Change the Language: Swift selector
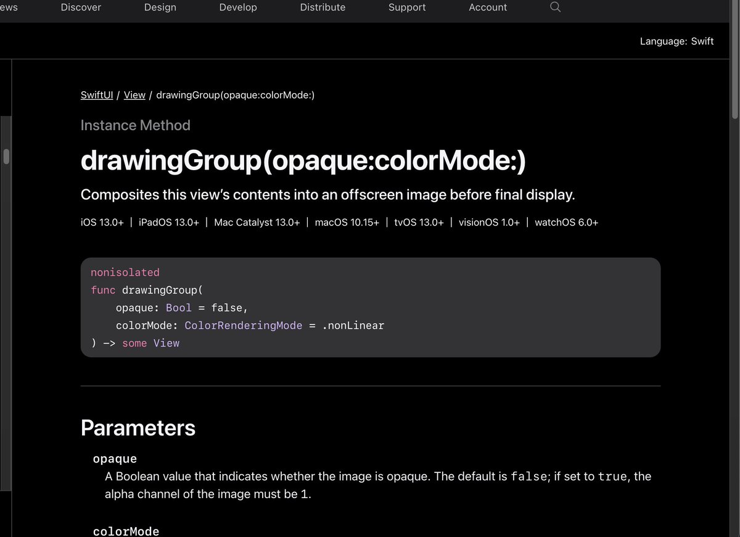740x537 pixels. pos(676,41)
